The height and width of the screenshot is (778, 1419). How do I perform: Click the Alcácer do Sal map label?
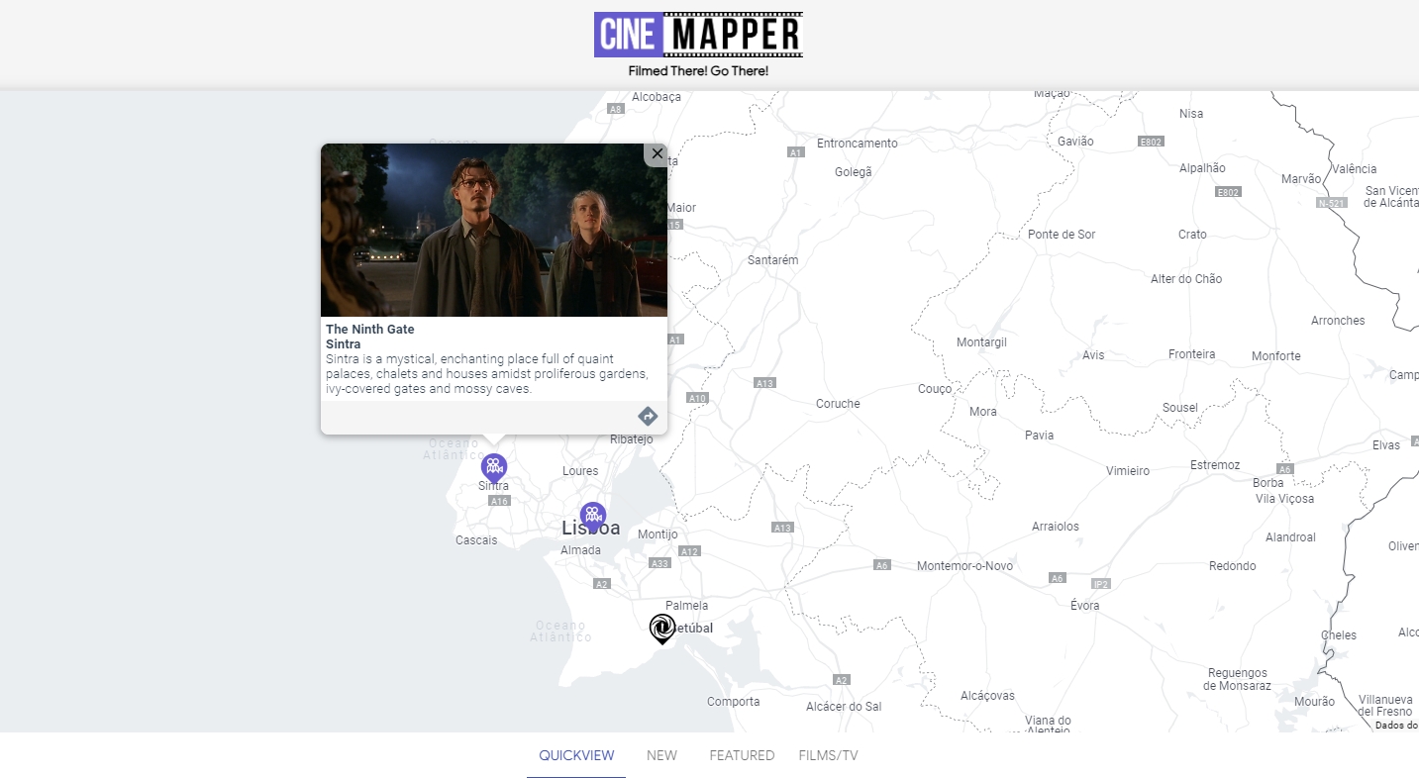pos(844,707)
